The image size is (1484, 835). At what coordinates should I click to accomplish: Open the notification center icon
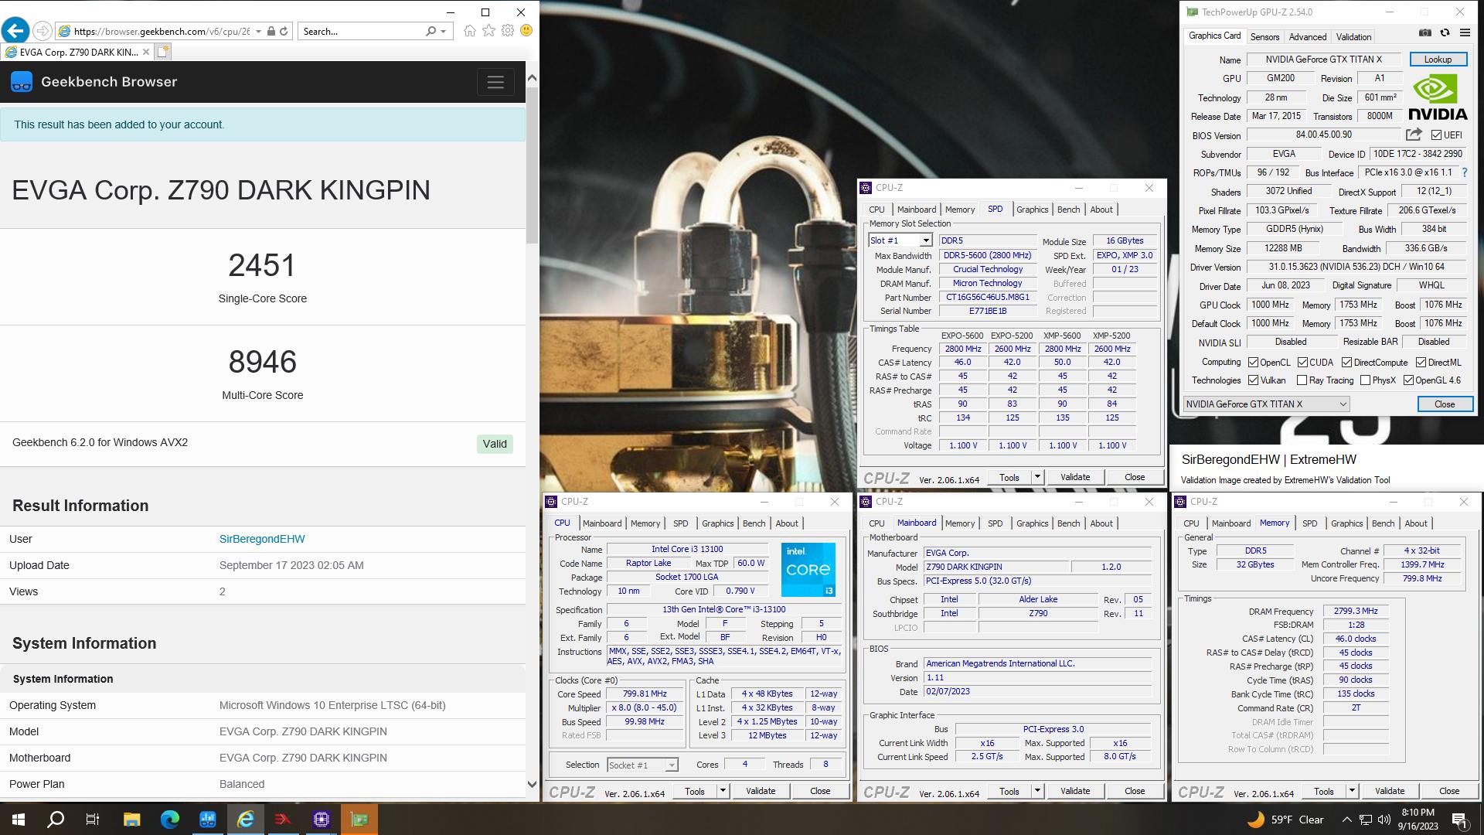click(x=1461, y=820)
